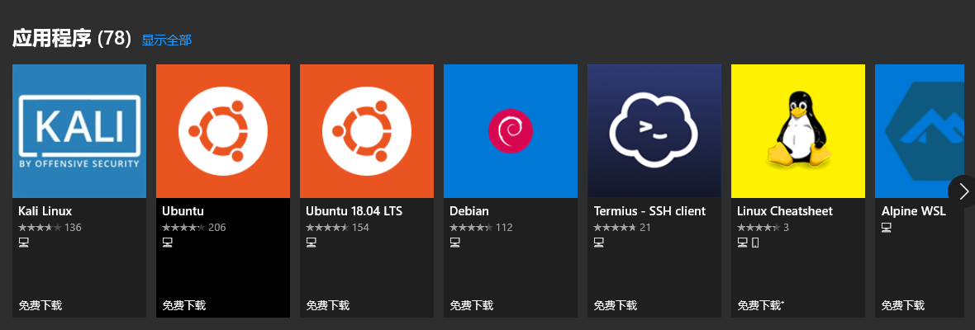Click the Debian app title
Image resolution: width=975 pixels, height=330 pixels.
tap(468, 211)
